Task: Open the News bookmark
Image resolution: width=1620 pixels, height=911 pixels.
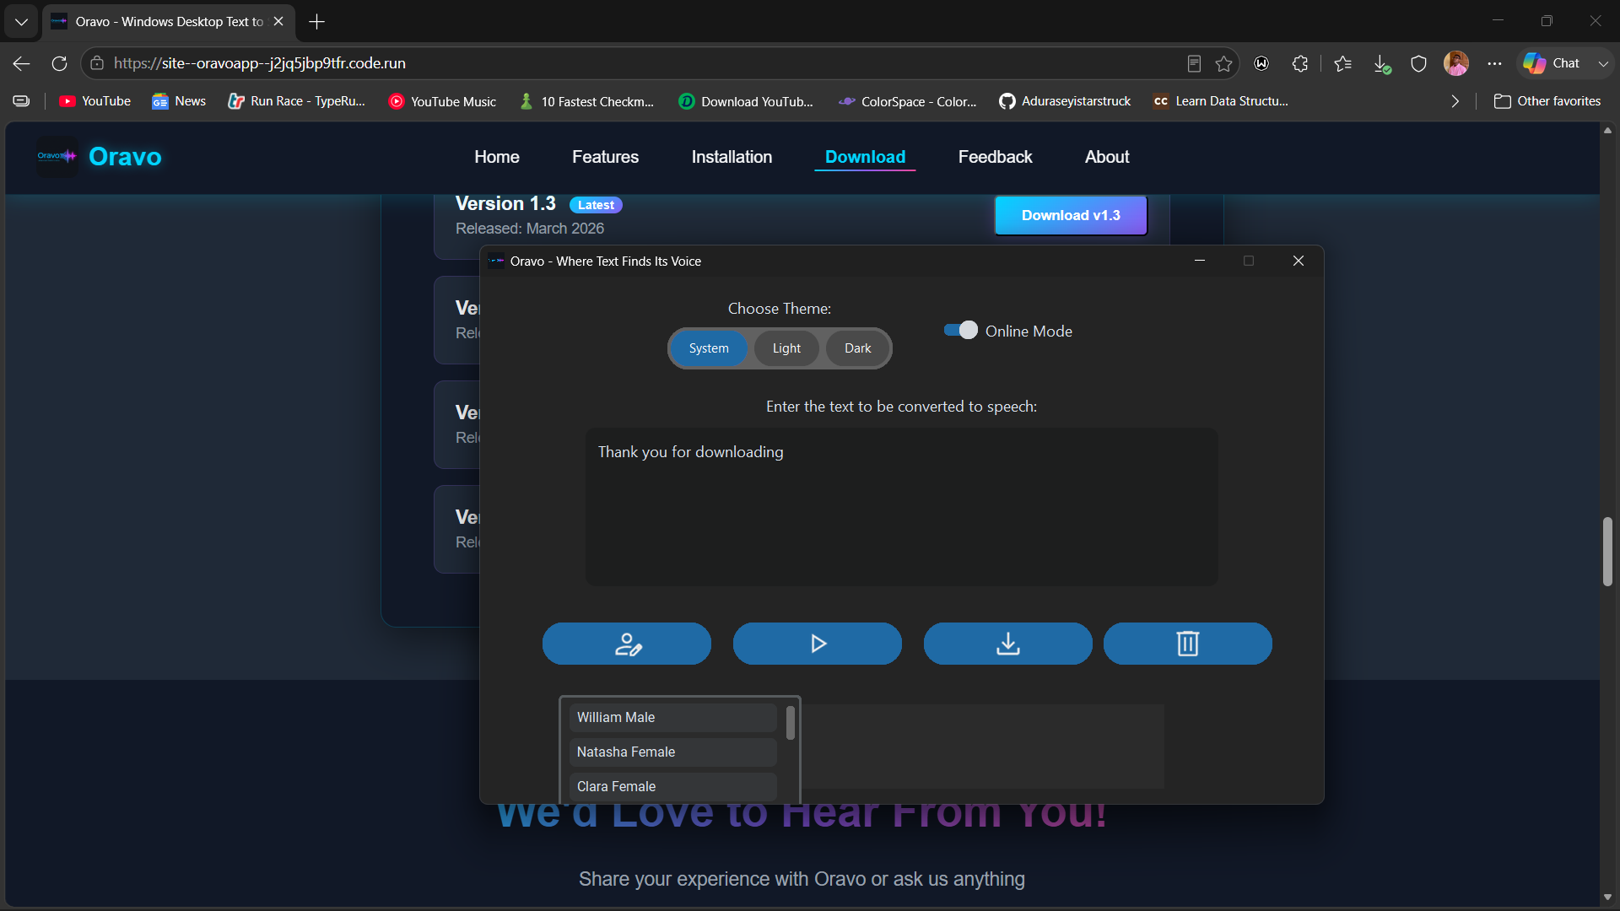Action: point(179,101)
